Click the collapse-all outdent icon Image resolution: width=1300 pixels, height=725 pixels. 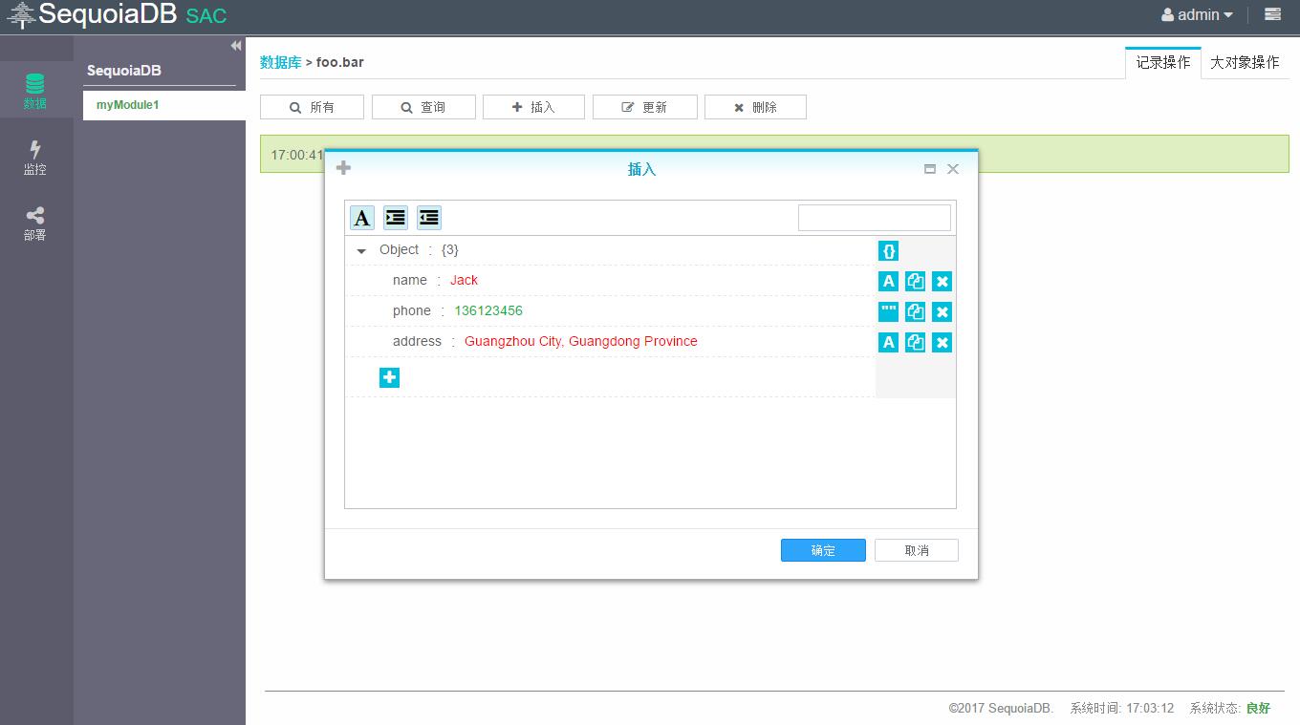pyautogui.click(x=429, y=218)
